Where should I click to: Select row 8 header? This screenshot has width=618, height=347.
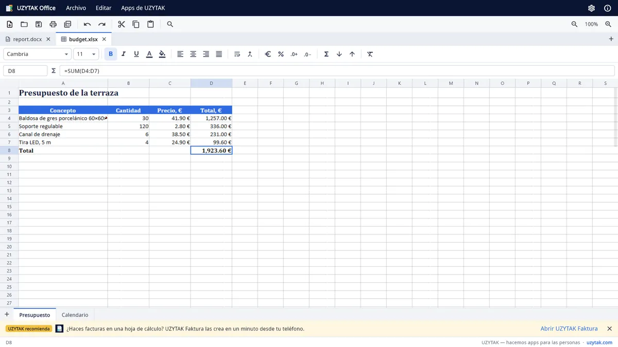point(9,150)
